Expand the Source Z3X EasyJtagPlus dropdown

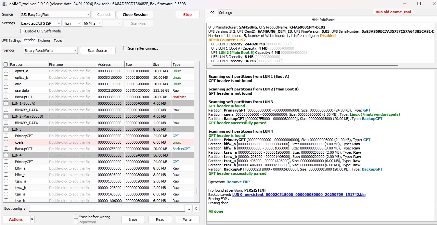coord(88,15)
